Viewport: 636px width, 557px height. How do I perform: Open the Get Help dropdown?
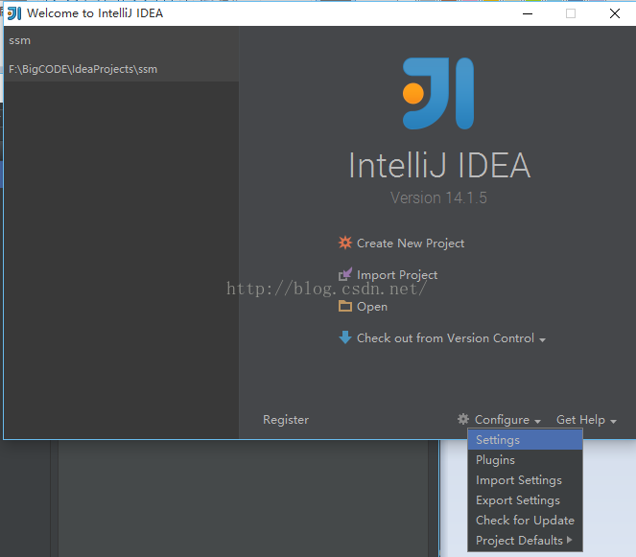[580, 420]
